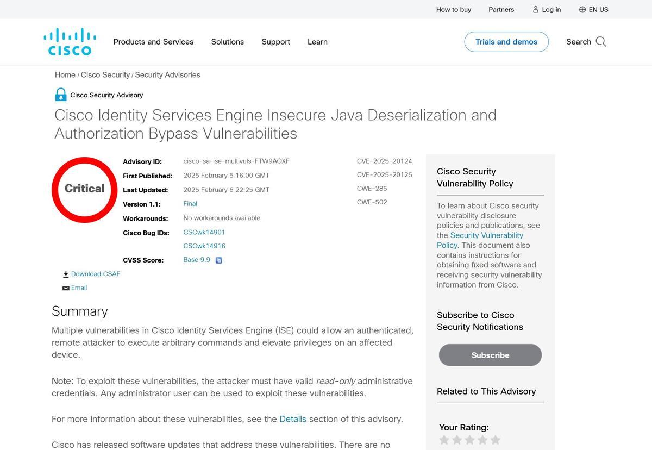Click CWE-502 text

point(372,202)
